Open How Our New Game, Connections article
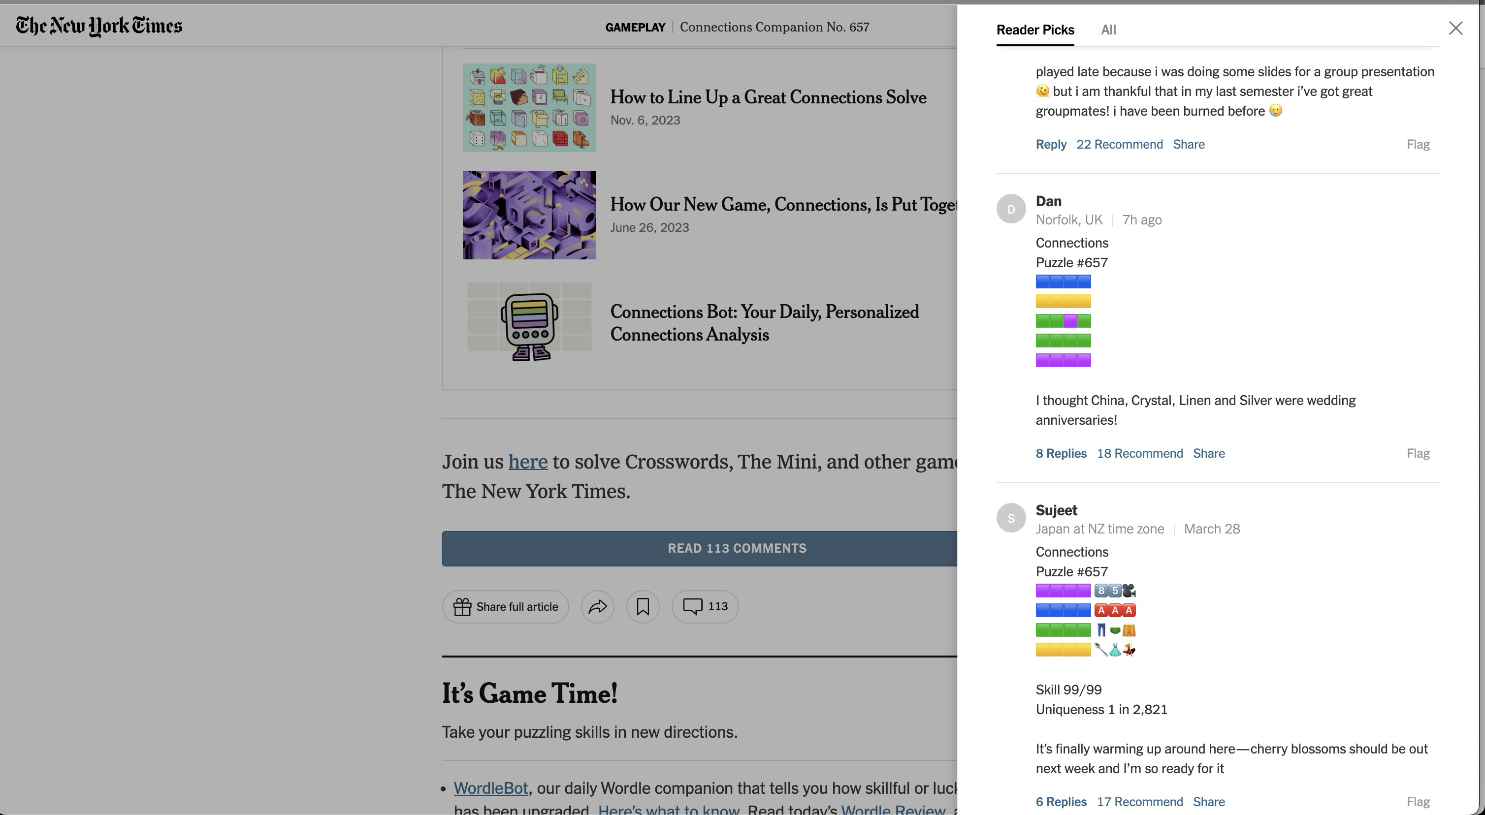Image resolution: width=1485 pixels, height=815 pixels. pyautogui.click(x=783, y=205)
